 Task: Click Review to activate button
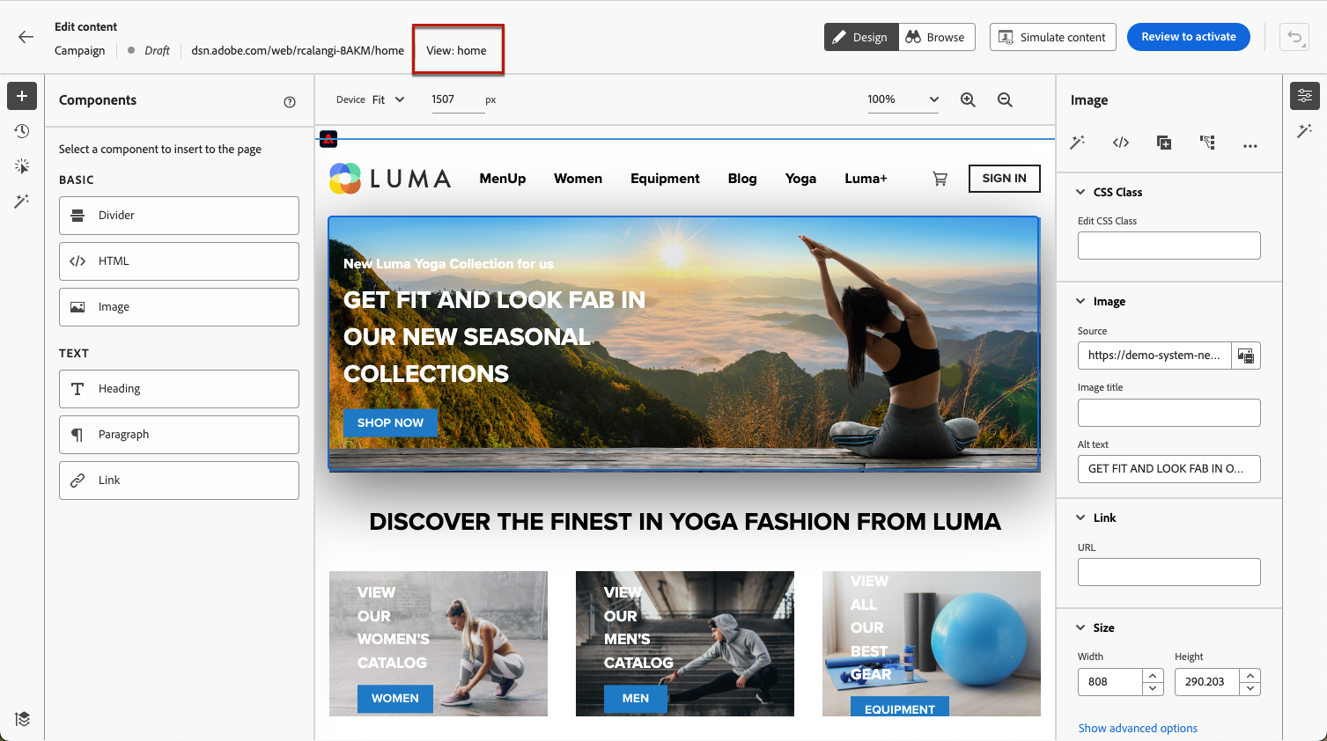tap(1189, 37)
